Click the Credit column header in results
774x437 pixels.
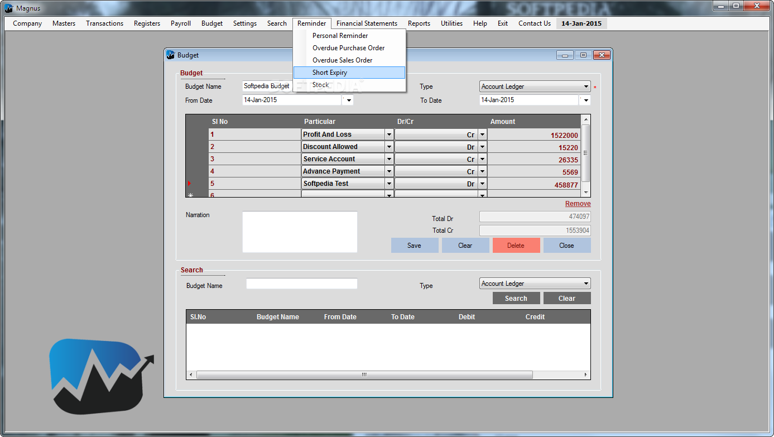(535, 317)
